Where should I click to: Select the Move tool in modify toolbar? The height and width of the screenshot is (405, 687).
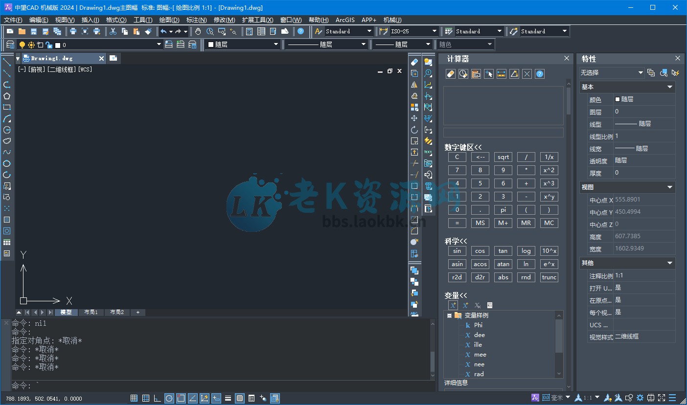coord(414,118)
